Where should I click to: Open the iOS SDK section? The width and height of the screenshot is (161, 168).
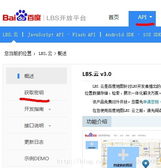(152, 35)
